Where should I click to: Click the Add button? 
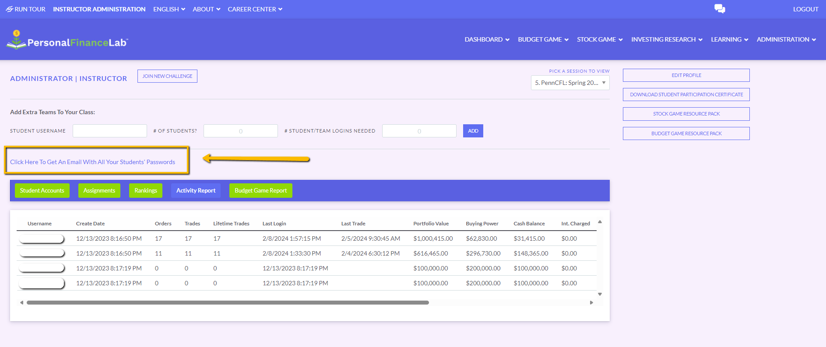point(473,131)
